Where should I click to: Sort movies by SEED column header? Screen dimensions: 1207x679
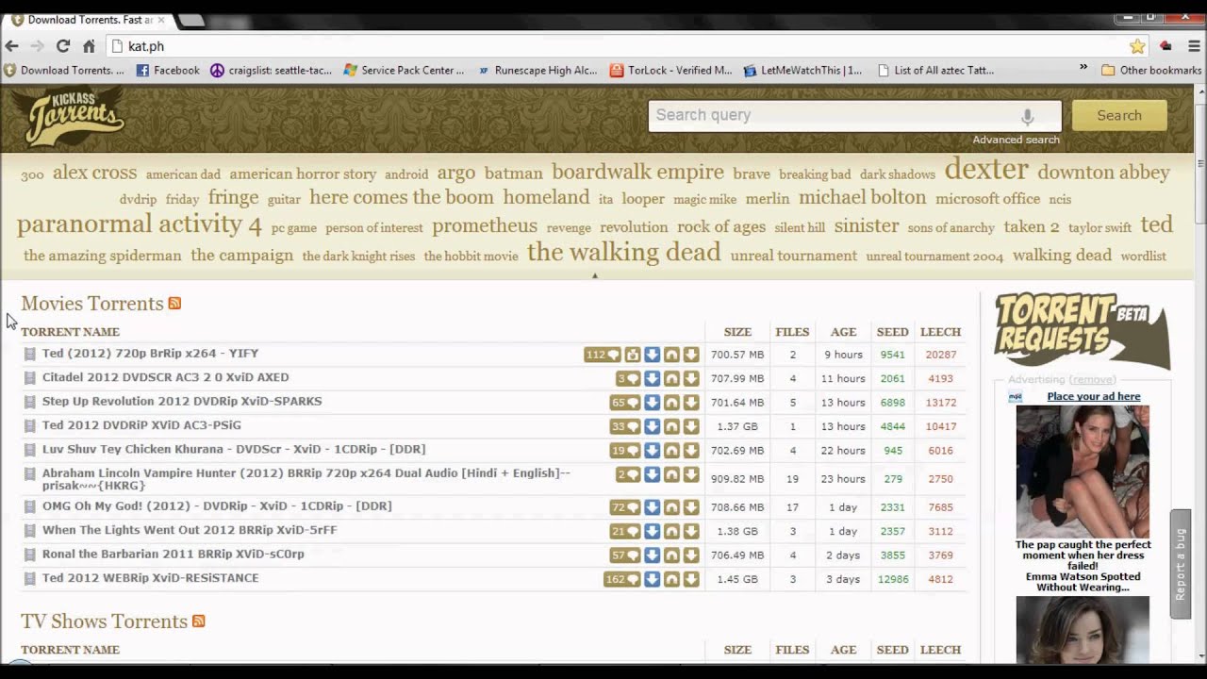[892, 332]
